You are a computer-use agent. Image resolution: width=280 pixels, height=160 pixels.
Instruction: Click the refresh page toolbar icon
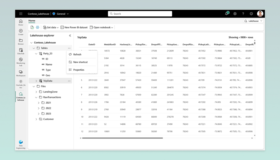[32, 27]
